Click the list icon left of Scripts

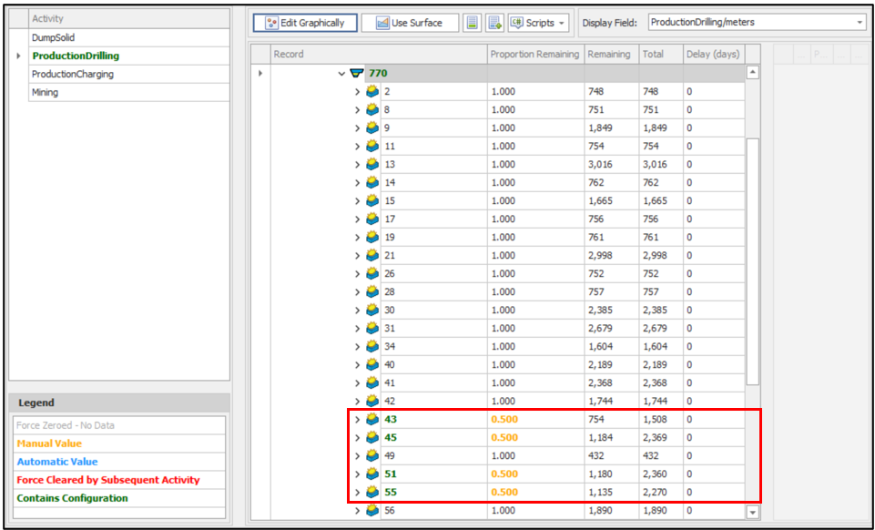click(494, 23)
